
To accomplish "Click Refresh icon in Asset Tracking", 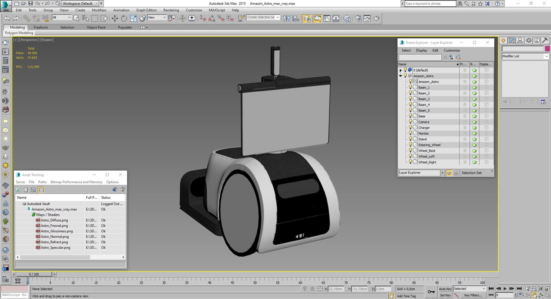I will (18, 190).
